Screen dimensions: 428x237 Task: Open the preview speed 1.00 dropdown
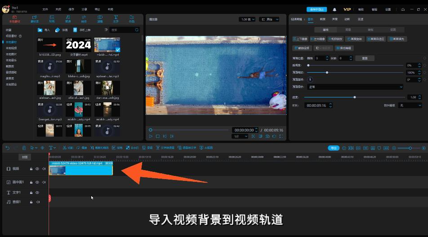(x=247, y=19)
